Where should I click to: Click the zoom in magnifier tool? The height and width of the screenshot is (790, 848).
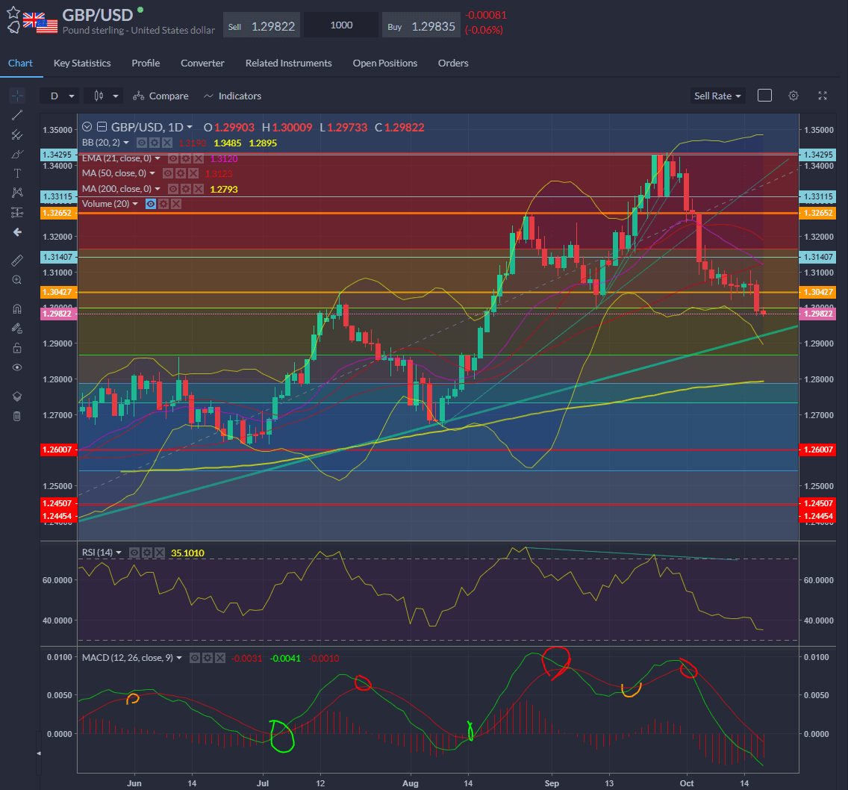(17, 280)
